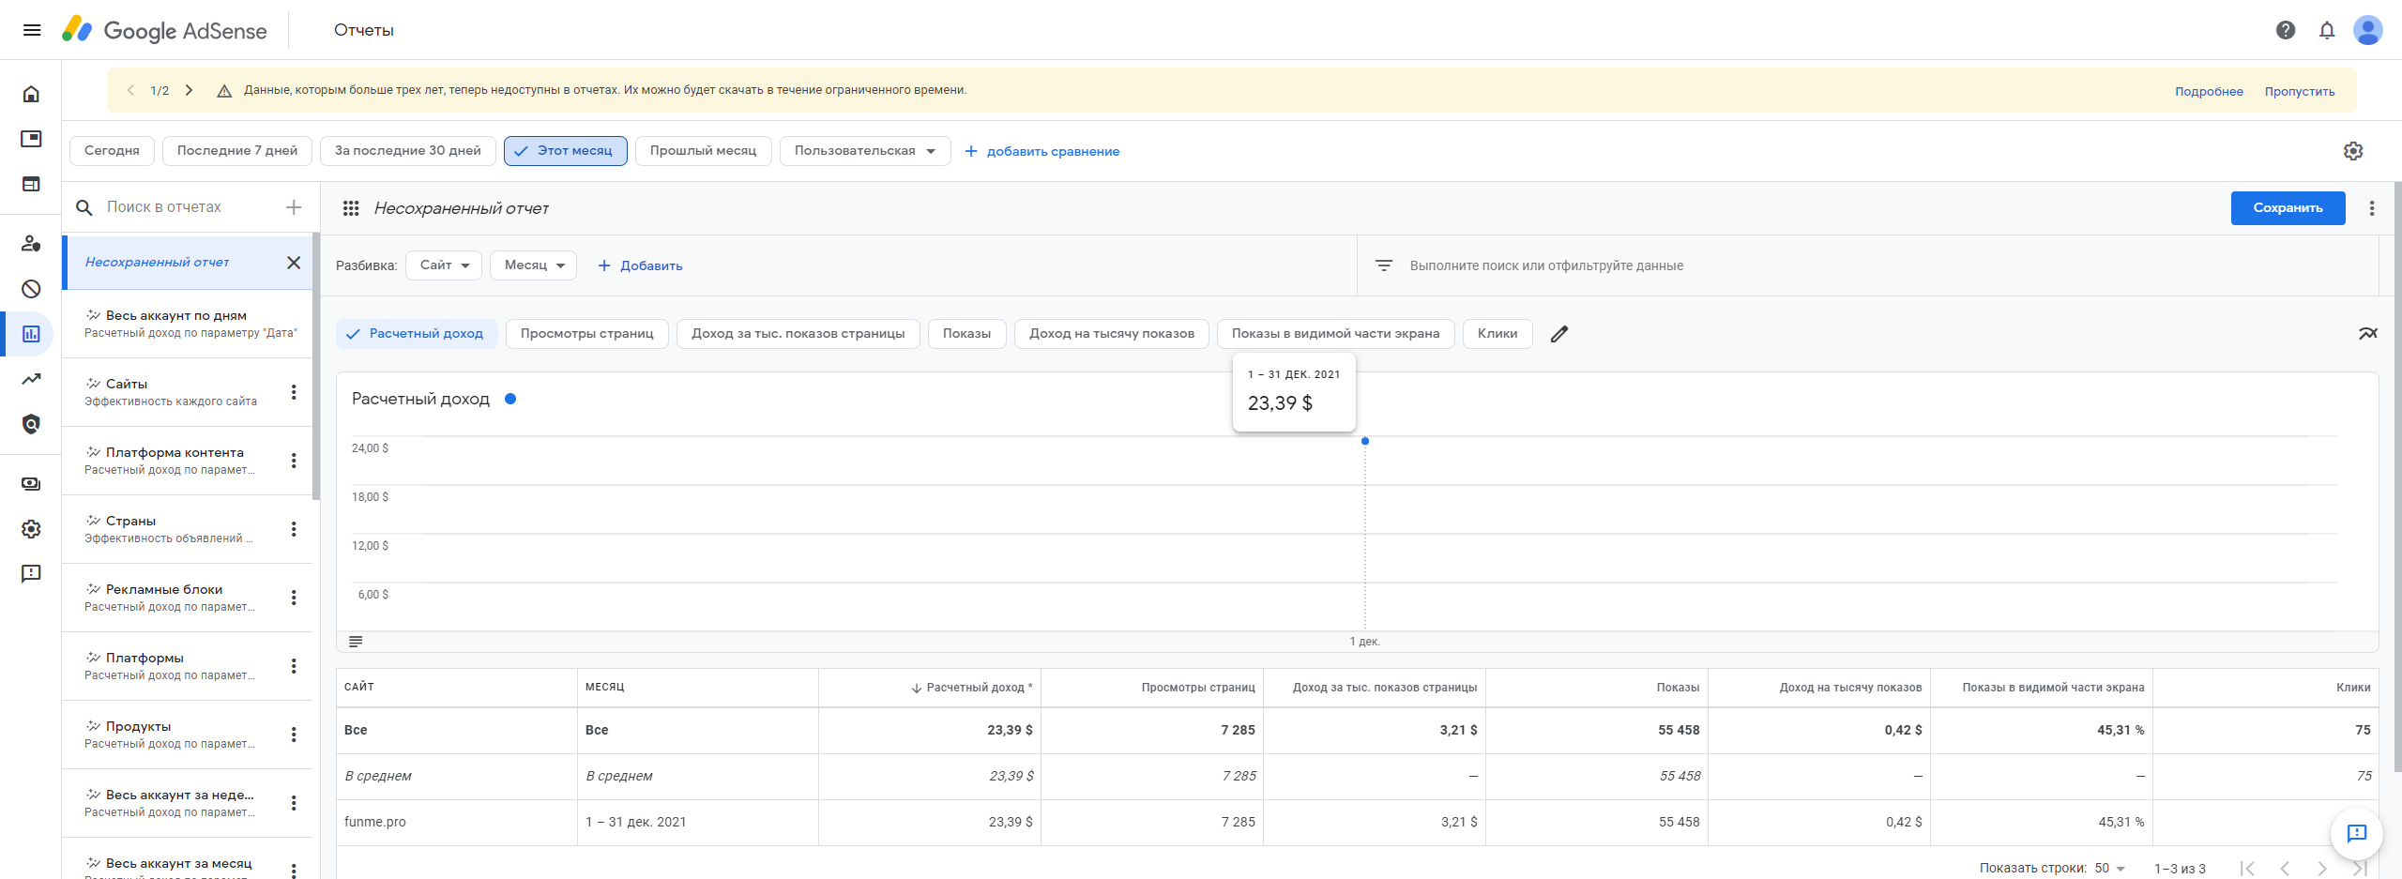Open the main hamburger menu
Screen dimensions: 2402x879
tap(32, 30)
